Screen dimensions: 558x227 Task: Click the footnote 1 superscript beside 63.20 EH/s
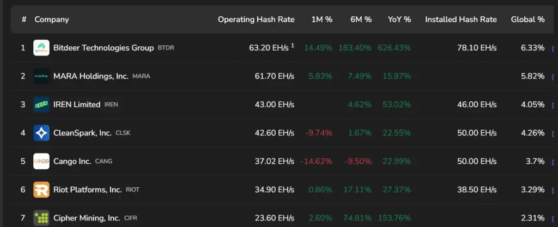coord(293,45)
